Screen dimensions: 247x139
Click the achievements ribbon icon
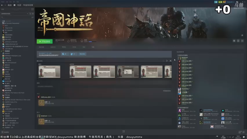click(x=82, y=41)
